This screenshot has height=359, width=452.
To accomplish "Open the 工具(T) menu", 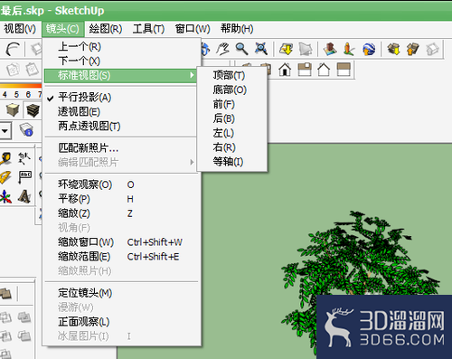I will (148, 29).
